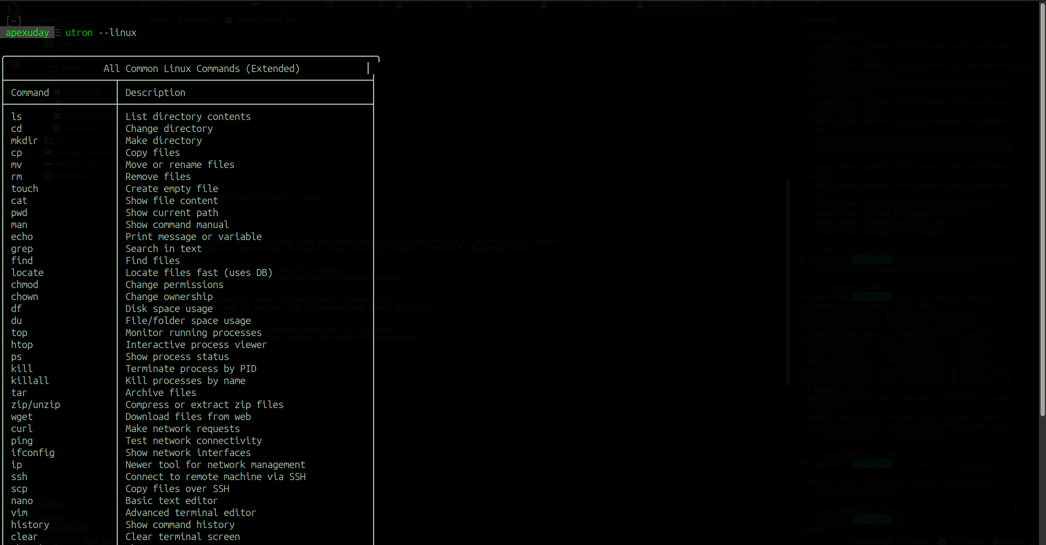Click the npm icon on the package.json tab

tap(255, 5)
